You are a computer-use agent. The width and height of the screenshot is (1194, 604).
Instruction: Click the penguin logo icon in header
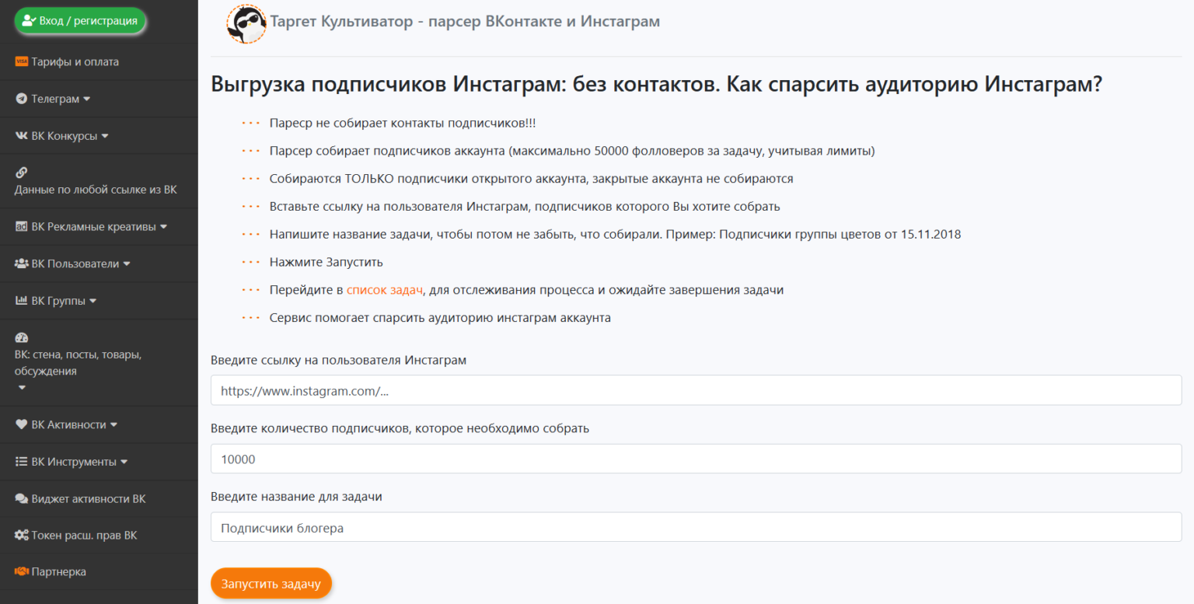tap(246, 23)
